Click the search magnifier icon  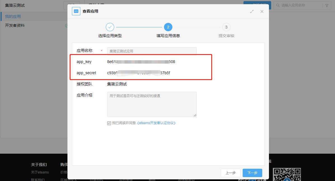[x=278, y=5]
